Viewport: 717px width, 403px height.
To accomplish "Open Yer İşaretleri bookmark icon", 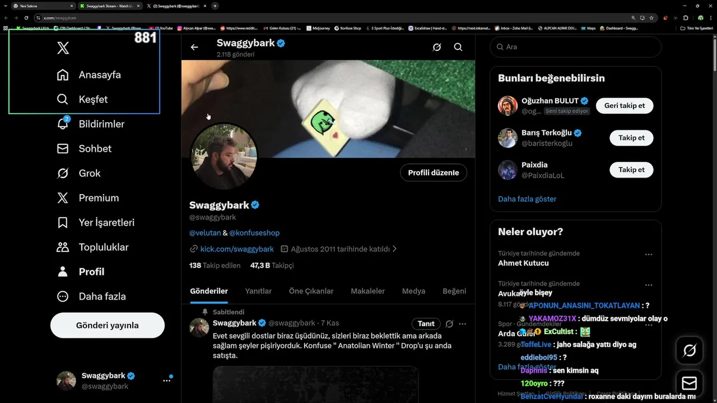I will point(63,222).
